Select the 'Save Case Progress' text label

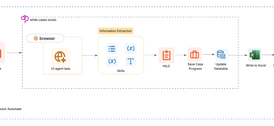[195, 66]
